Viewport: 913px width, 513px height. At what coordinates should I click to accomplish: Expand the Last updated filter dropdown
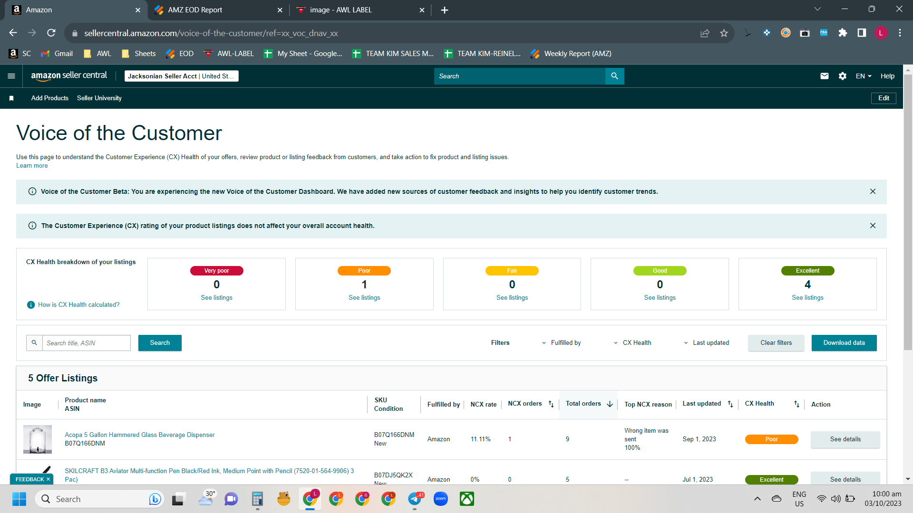point(706,343)
